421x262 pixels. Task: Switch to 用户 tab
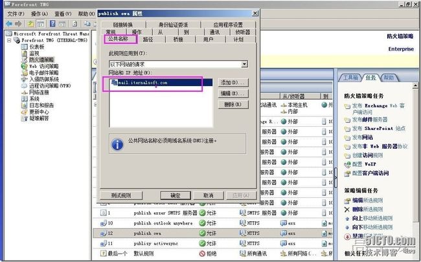pos(209,39)
